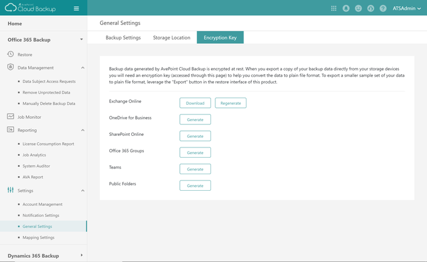This screenshot has width=427, height=262.
Task: Click the round icon left of help
Action: 371,9
